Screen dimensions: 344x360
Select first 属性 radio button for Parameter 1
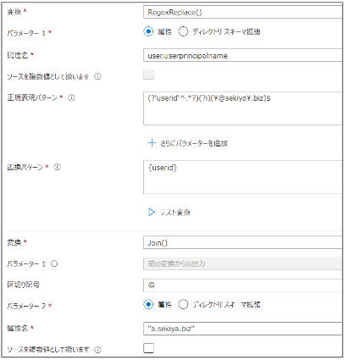click(x=148, y=31)
